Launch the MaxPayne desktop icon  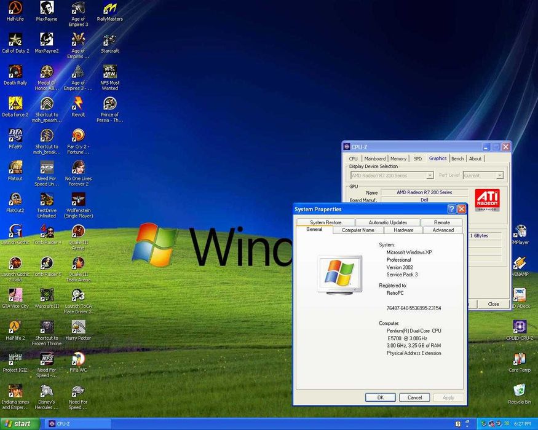pyautogui.click(x=47, y=11)
